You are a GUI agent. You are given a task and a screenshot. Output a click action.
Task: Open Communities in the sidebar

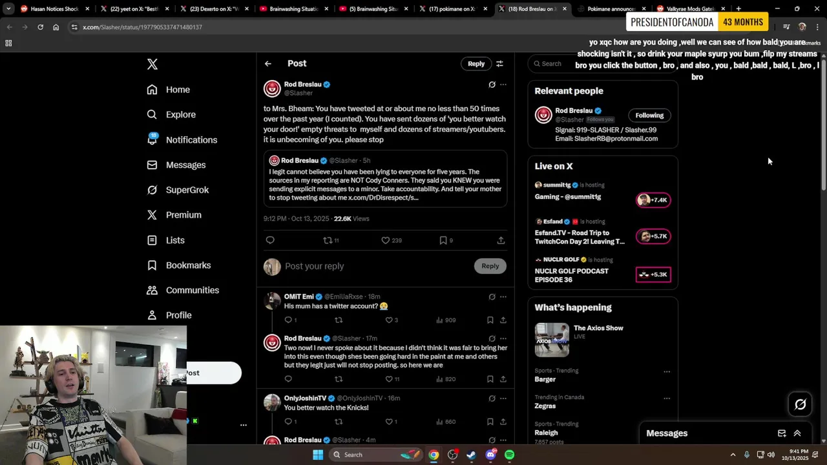coord(183,290)
